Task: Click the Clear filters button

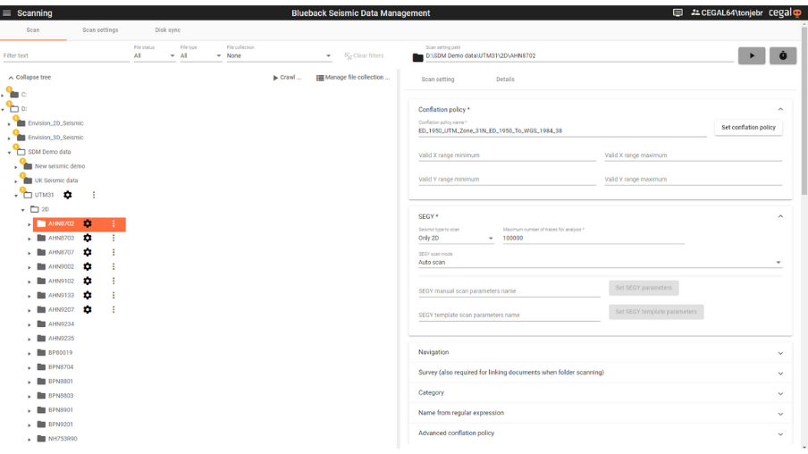Action: coord(364,55)
